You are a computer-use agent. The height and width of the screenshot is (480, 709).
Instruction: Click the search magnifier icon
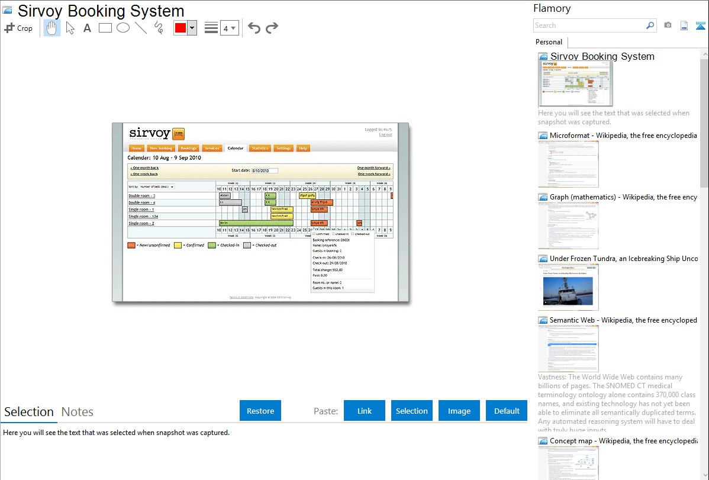pyautogui.click(x=650, y=25)
